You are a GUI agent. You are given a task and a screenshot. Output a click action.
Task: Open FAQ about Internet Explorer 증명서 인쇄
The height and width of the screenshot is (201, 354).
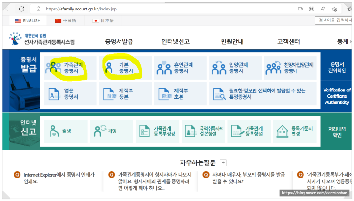click(x=59, y=178)
